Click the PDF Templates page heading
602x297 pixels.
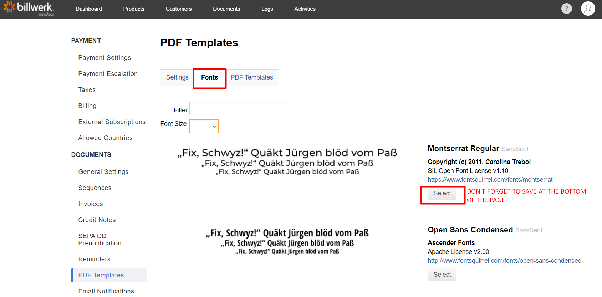(x=199, y=43)
